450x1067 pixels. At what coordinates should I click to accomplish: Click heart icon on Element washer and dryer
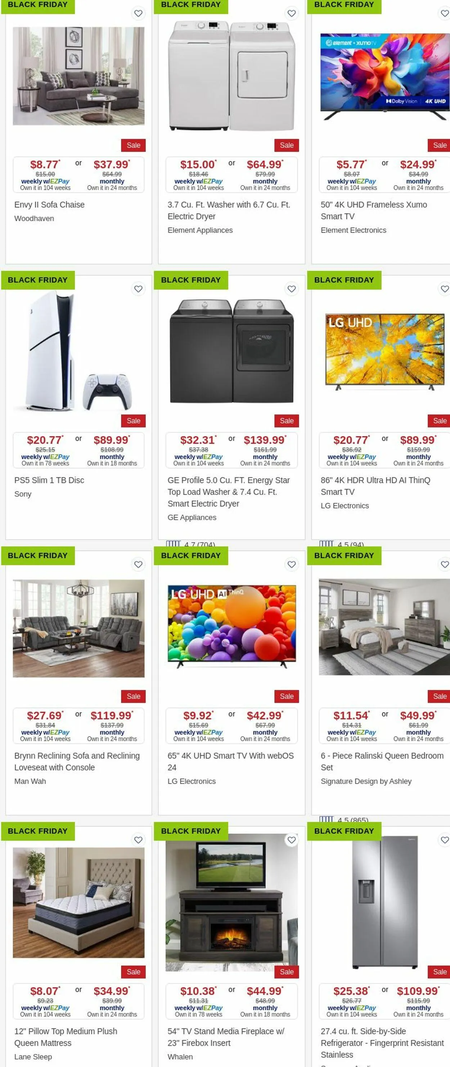291,13
